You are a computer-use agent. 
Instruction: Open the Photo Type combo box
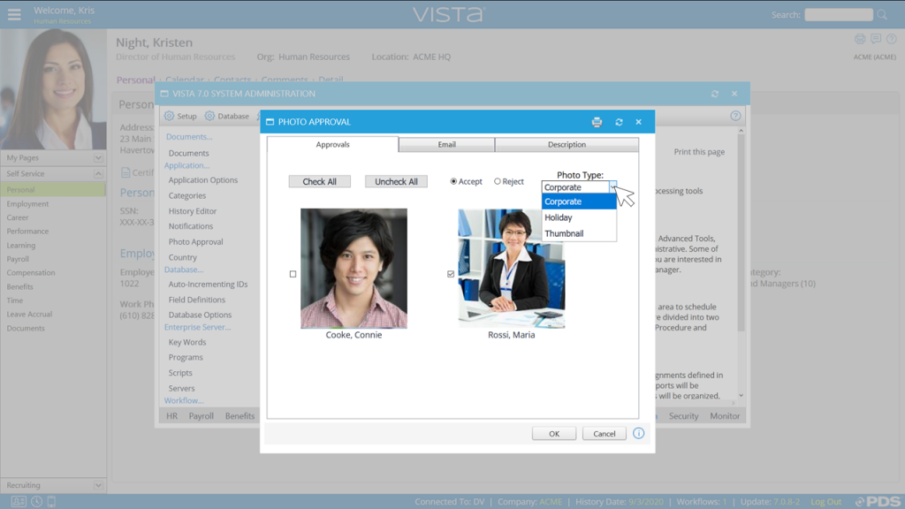579,187
